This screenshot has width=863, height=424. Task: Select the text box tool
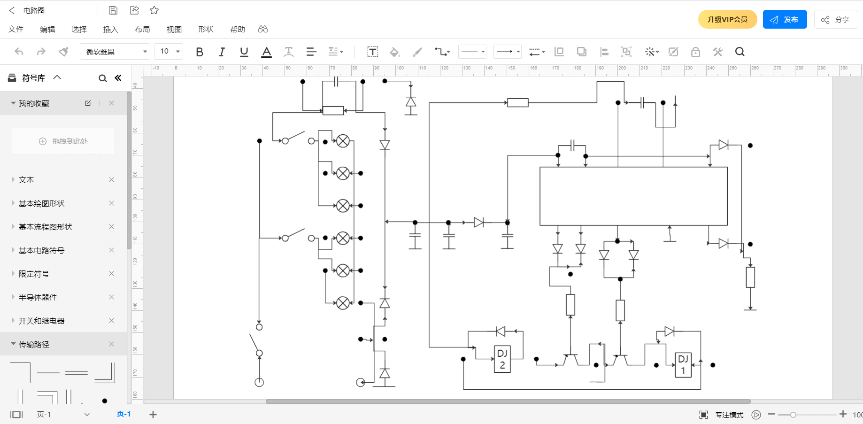[x=373, y=52]
